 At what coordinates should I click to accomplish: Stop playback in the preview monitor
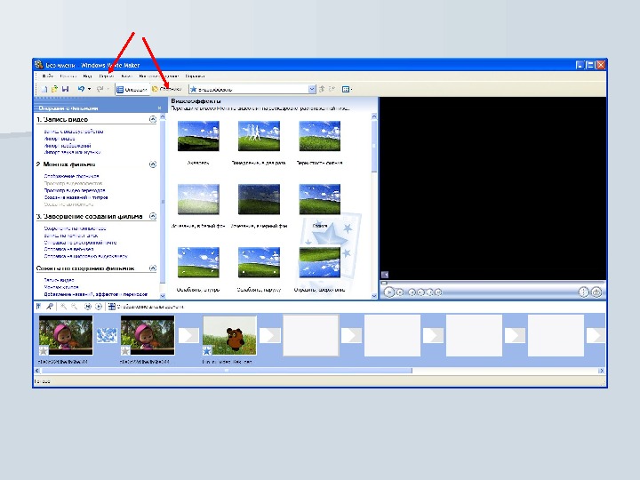(400, 292)
